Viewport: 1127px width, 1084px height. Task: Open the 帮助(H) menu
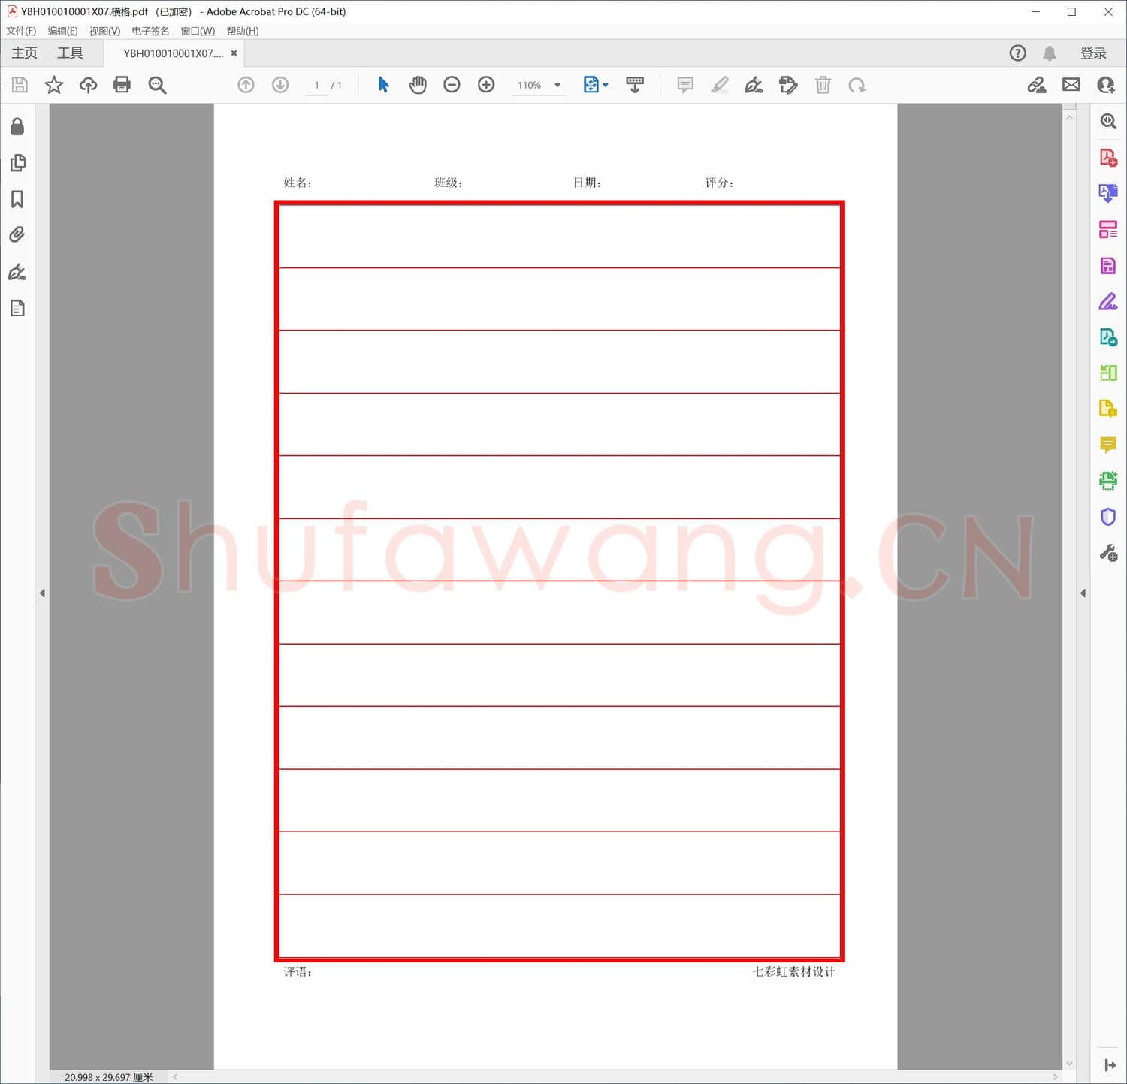click(x=243, y=31)
